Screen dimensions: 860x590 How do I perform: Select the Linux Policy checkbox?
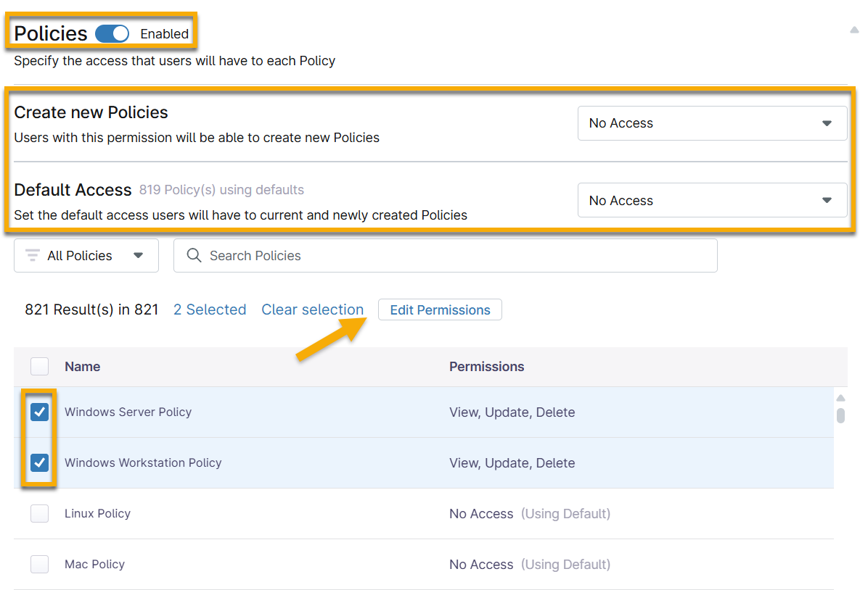(x=40, y=514)
